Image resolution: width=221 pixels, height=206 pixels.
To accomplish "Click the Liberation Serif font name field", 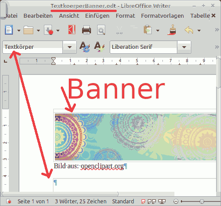I will [x=143, y=47].
